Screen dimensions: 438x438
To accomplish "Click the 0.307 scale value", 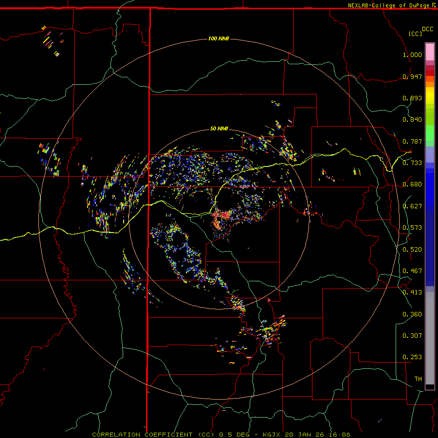I will click(x=412, y=336).
